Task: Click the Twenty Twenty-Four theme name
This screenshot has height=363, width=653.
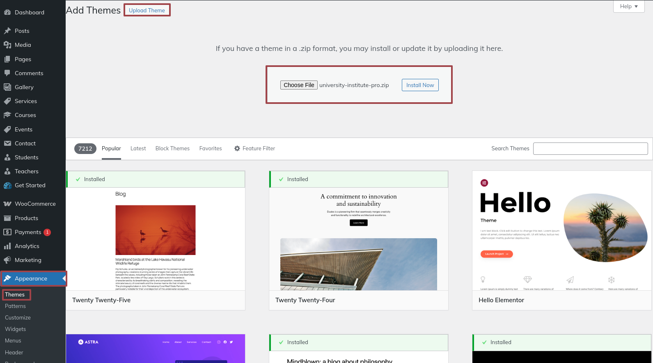Action: point(305,300)
